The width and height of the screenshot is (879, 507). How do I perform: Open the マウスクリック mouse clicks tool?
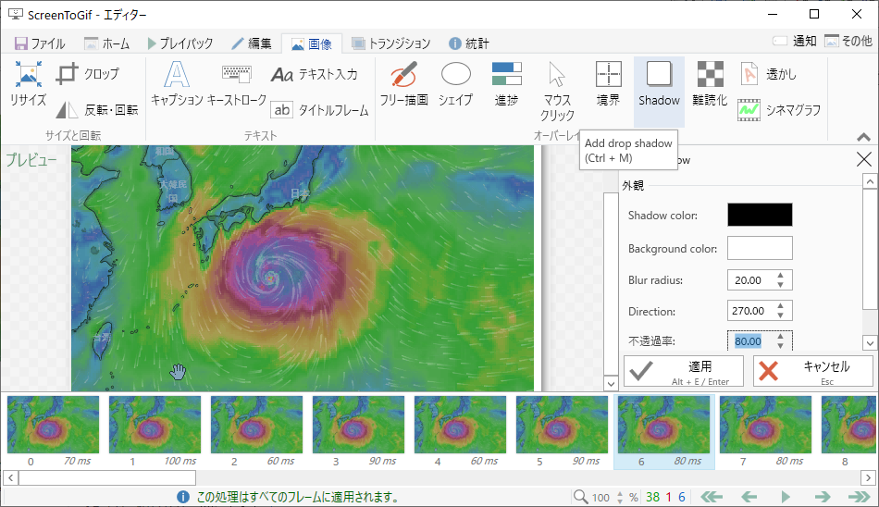pos(557,92)
